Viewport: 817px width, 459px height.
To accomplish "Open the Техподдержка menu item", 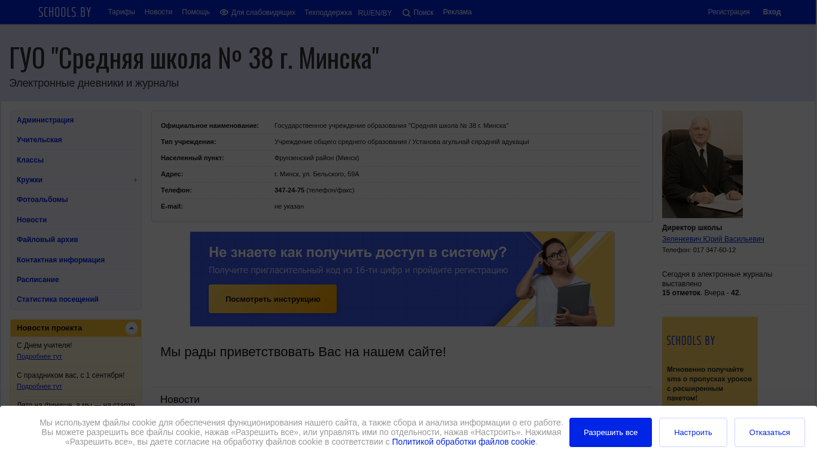I will coord(328,13).
